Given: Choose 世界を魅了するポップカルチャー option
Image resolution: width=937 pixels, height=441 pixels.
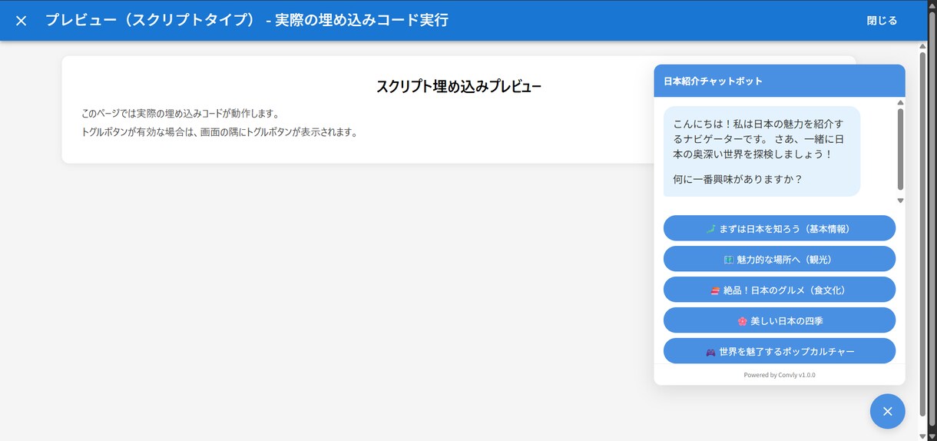Looking at the screenshot, I should [x=780, y=351].
